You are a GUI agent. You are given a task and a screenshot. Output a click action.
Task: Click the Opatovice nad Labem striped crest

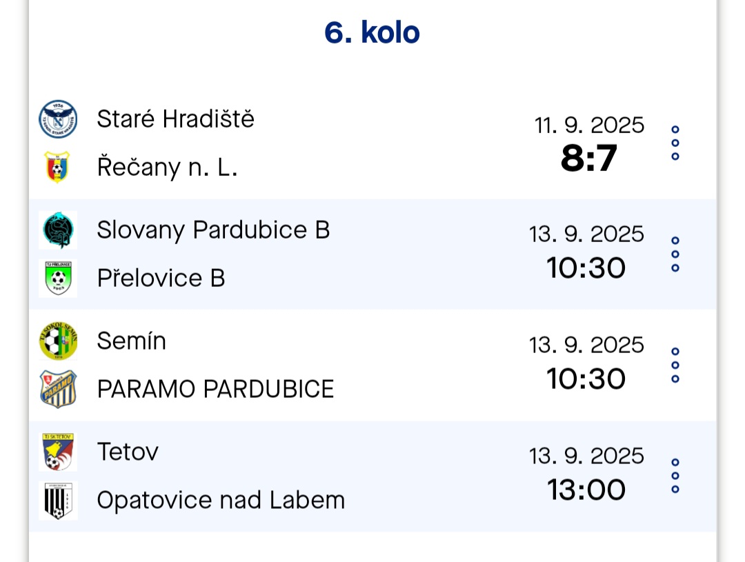58,500
